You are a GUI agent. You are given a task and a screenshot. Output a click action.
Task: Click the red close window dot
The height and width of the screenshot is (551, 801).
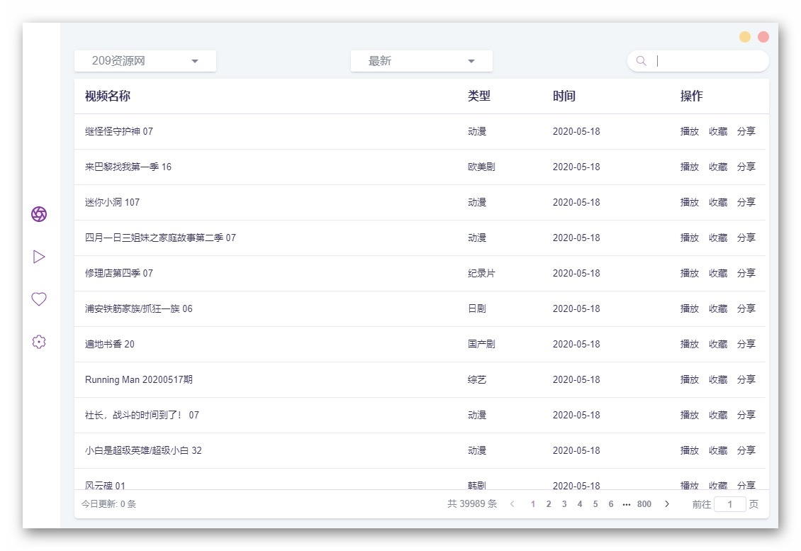[763, 37]
